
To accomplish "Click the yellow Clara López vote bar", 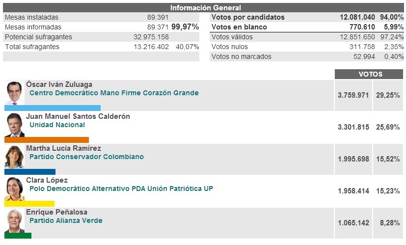I will click(29, 204).
